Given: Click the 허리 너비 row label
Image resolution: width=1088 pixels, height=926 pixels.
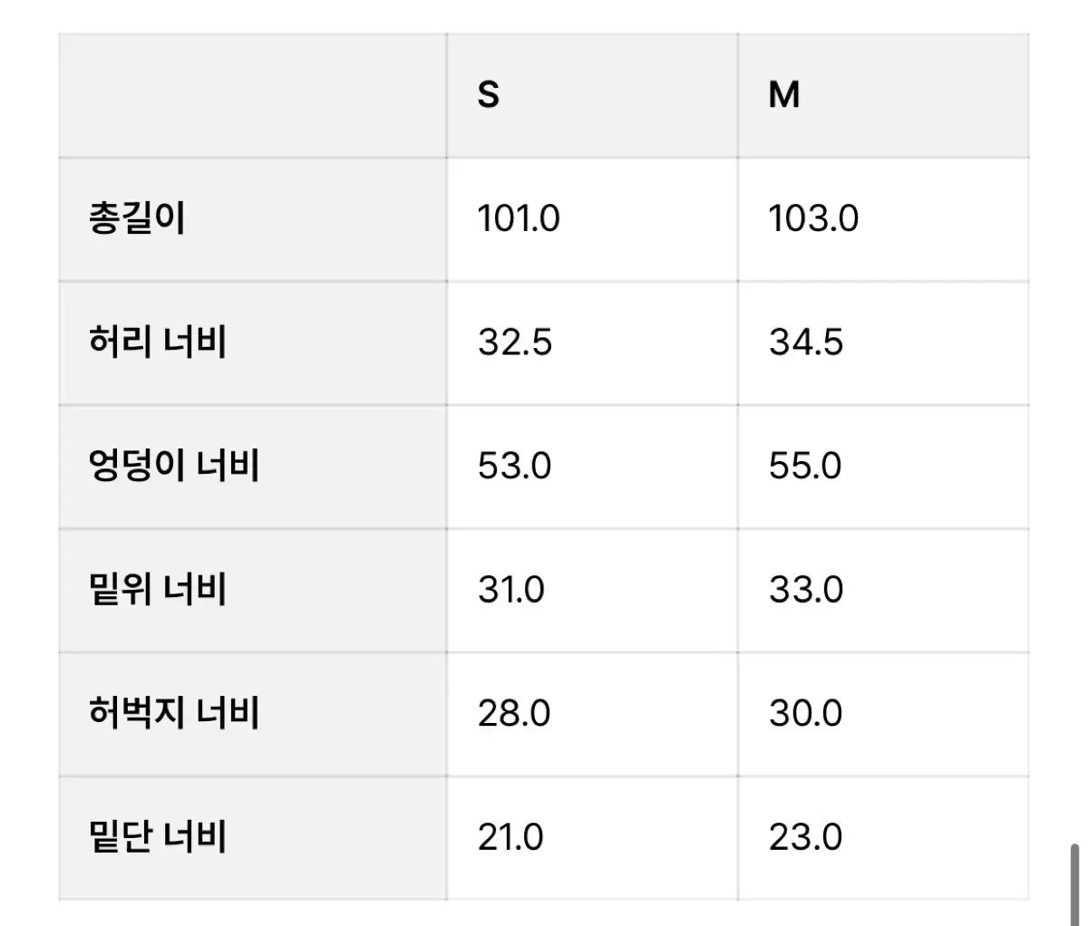Looking at the screenshot, I should (157, 342).
